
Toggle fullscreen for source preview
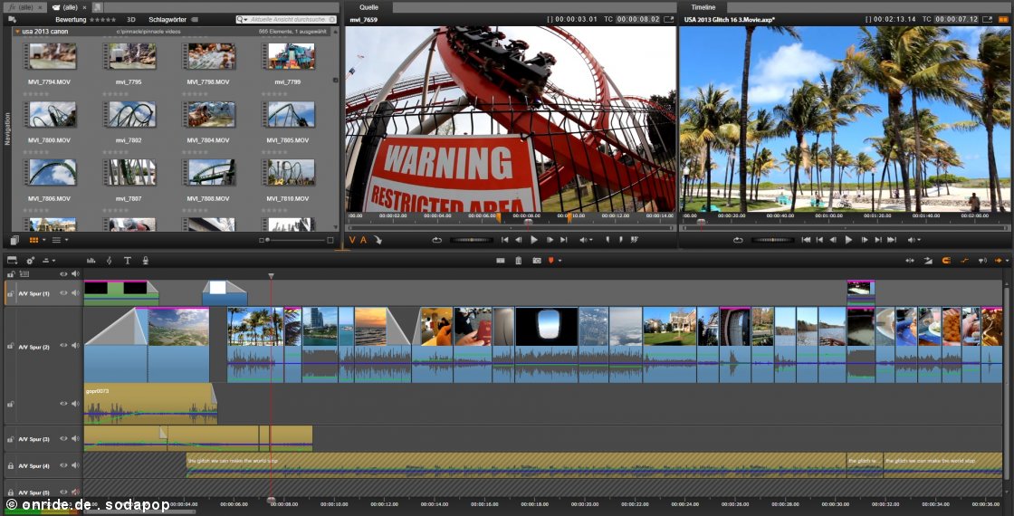click(669, 19)
